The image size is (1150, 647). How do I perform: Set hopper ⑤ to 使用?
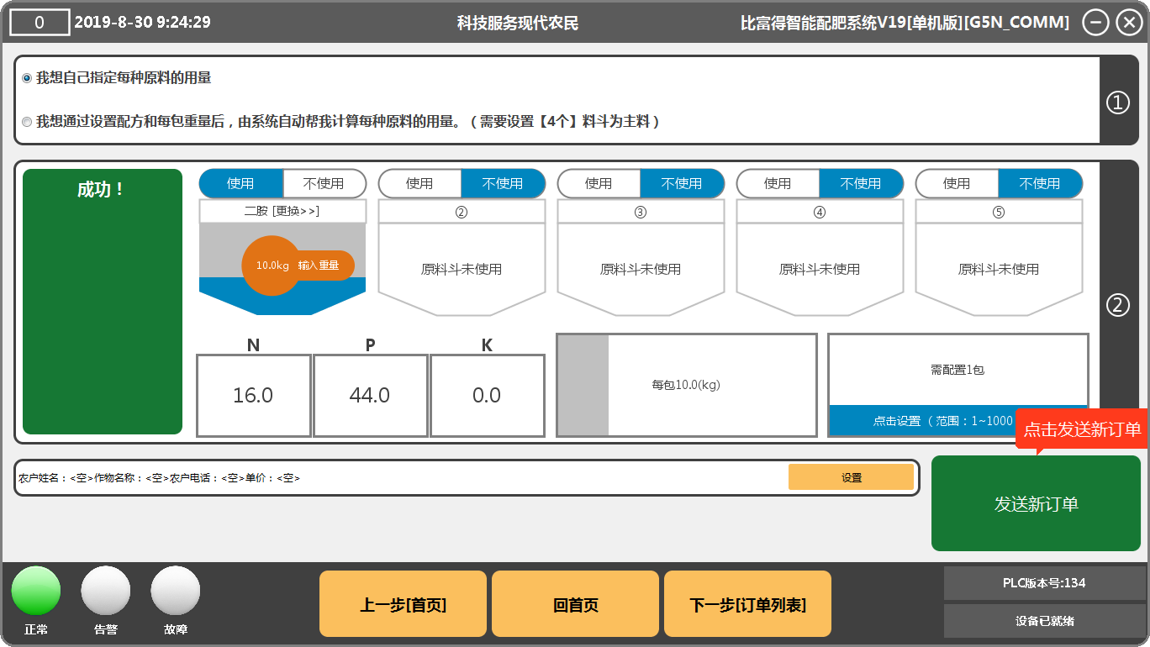point(957,183)
